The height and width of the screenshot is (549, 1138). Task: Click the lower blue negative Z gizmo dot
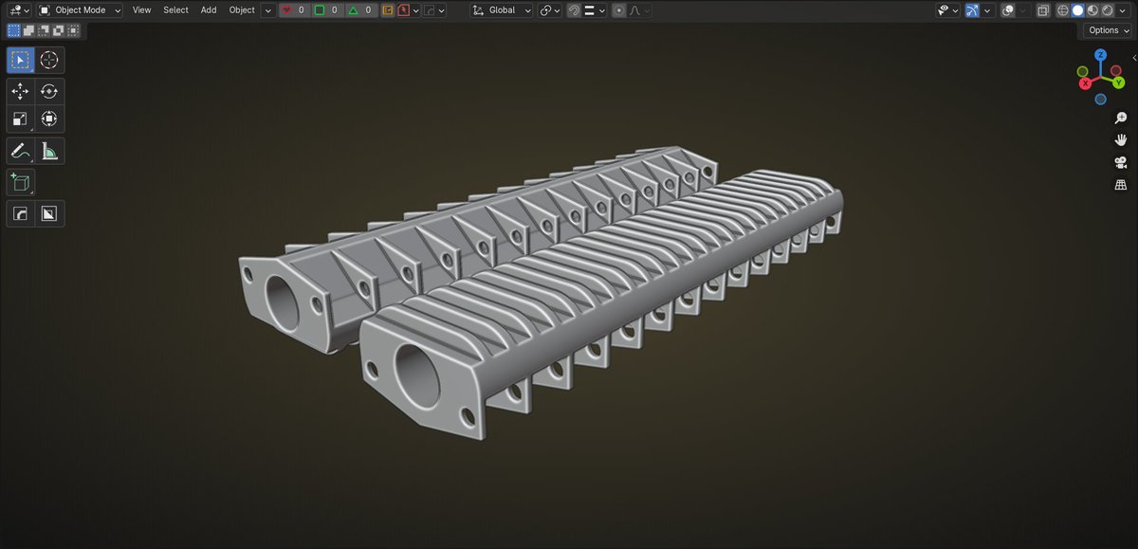tap(1100, 99)
